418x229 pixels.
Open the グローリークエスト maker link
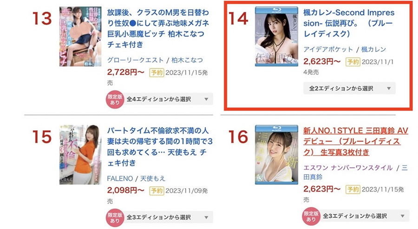point(135,60)
